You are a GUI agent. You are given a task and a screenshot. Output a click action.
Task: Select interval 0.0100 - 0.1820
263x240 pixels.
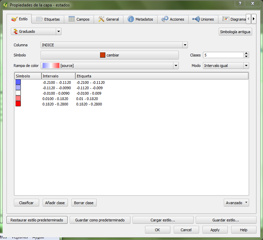click(x=55, y=99)
